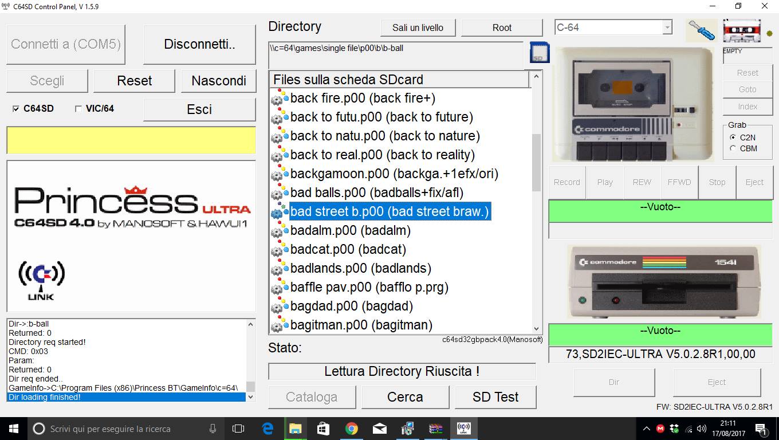
Task: Show hidden system tray icons
Action: tap(647, 429)
